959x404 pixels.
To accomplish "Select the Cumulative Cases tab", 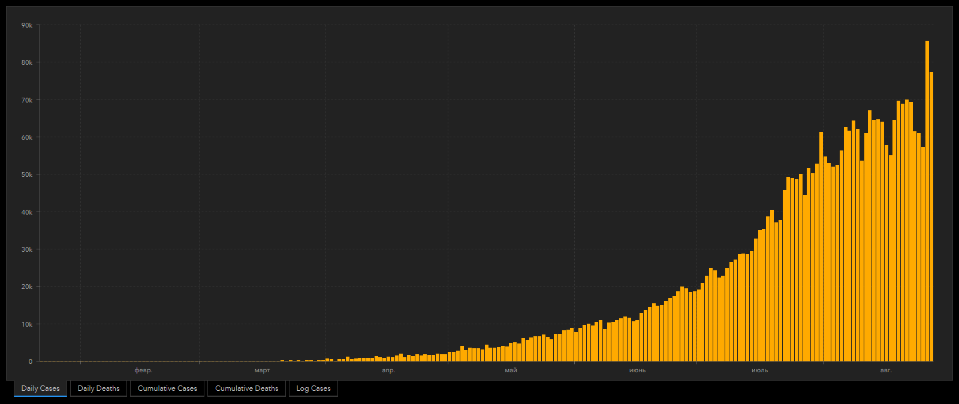I will pyautogui.click(x=167, y=388).
